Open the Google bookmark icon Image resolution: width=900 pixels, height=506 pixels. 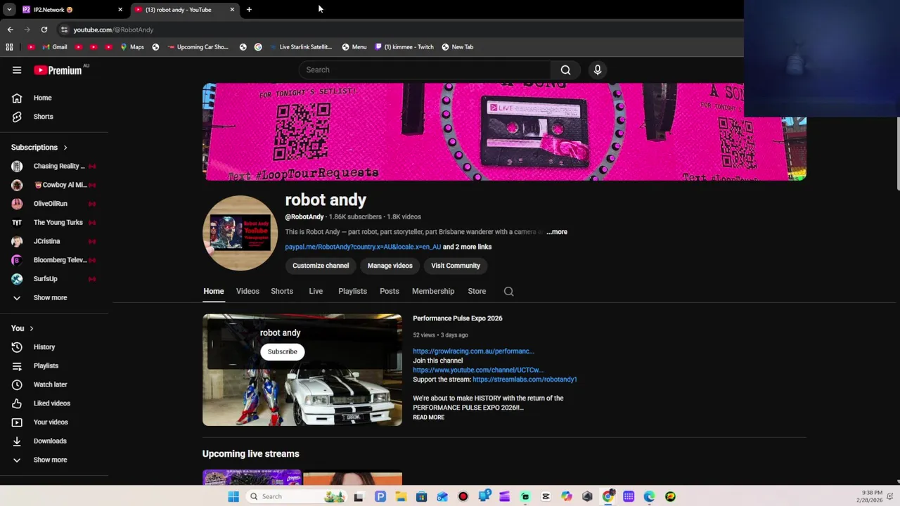pyautogui.click(x=258, y=47)
